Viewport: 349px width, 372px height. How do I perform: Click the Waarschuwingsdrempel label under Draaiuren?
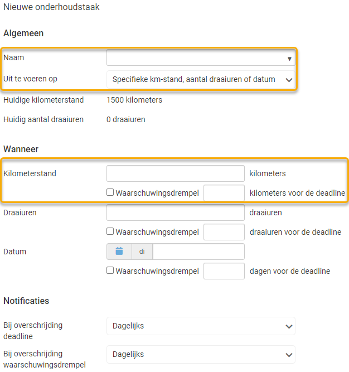pos(157,232)
